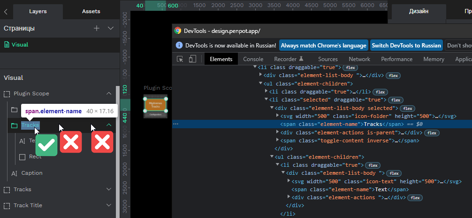This screenshot has width=472, height=218.
Task: Click Always match Chrome's language button
Action: (324, 46)
